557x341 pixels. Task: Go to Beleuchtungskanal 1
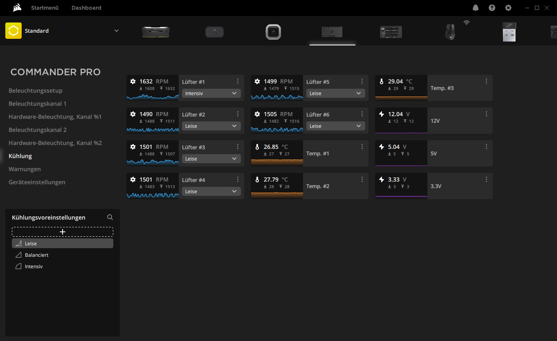pos(38,104)
